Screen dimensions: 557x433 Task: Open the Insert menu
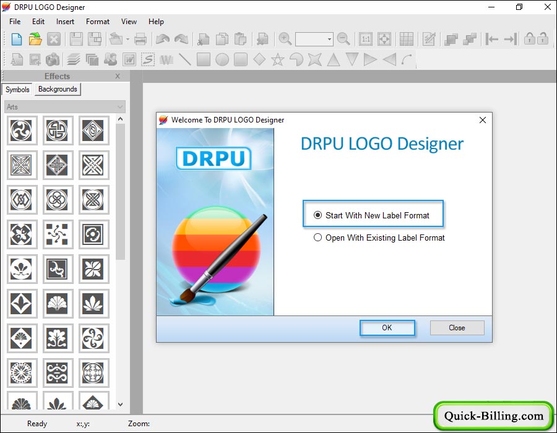click(x=66, y=22)
